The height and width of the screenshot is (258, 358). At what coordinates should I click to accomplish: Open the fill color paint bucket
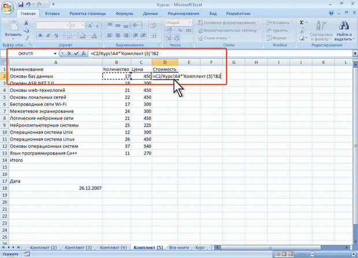[83, 35]
